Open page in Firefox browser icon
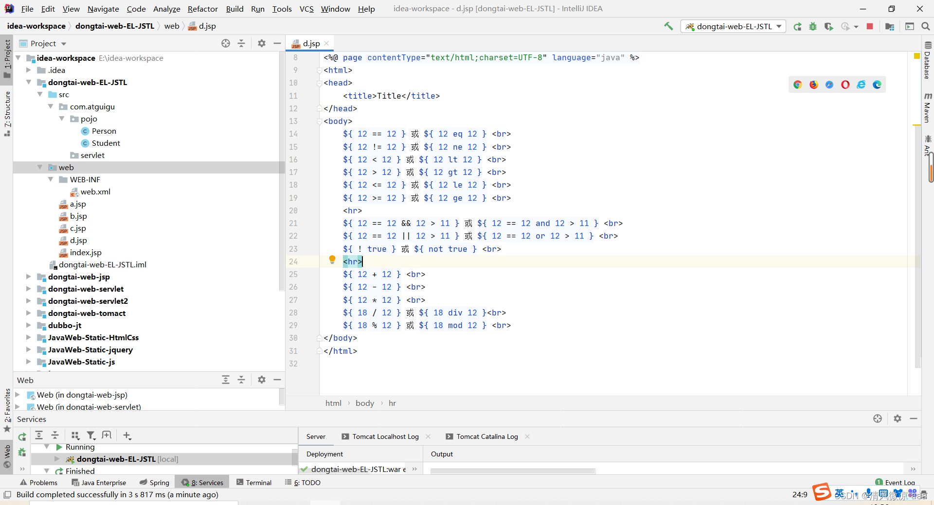This screenshot has height=505, width=934. tap(814, 85)
